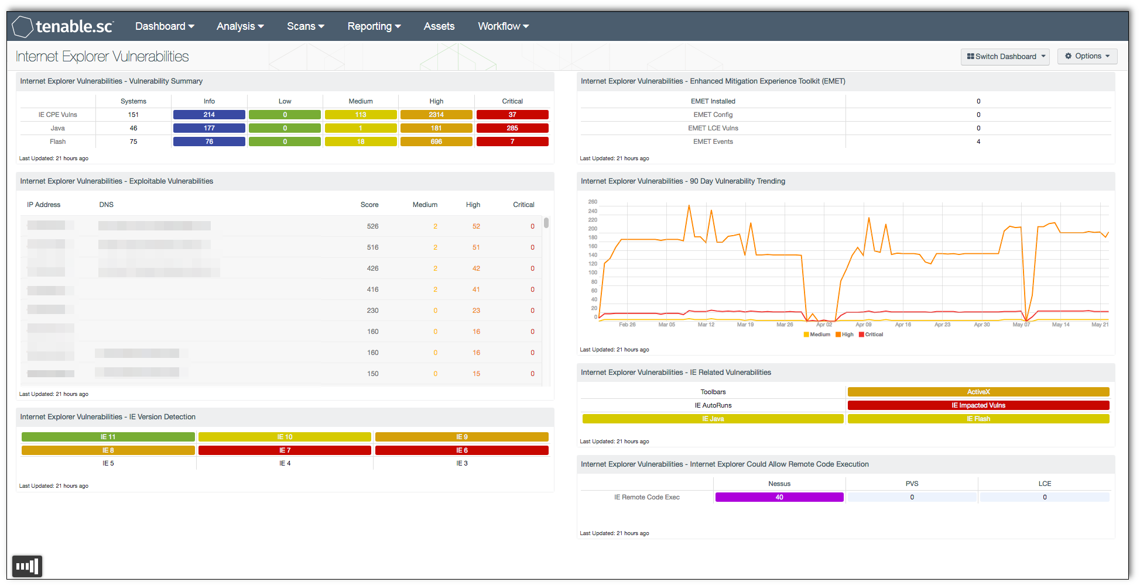This screenshot has width=1140, height=586.
Task: Sort by the IP Address column header
Action: (44, 205)
